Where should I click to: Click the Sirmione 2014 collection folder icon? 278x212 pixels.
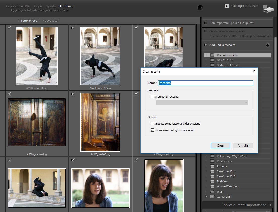(x=212, y=171)
